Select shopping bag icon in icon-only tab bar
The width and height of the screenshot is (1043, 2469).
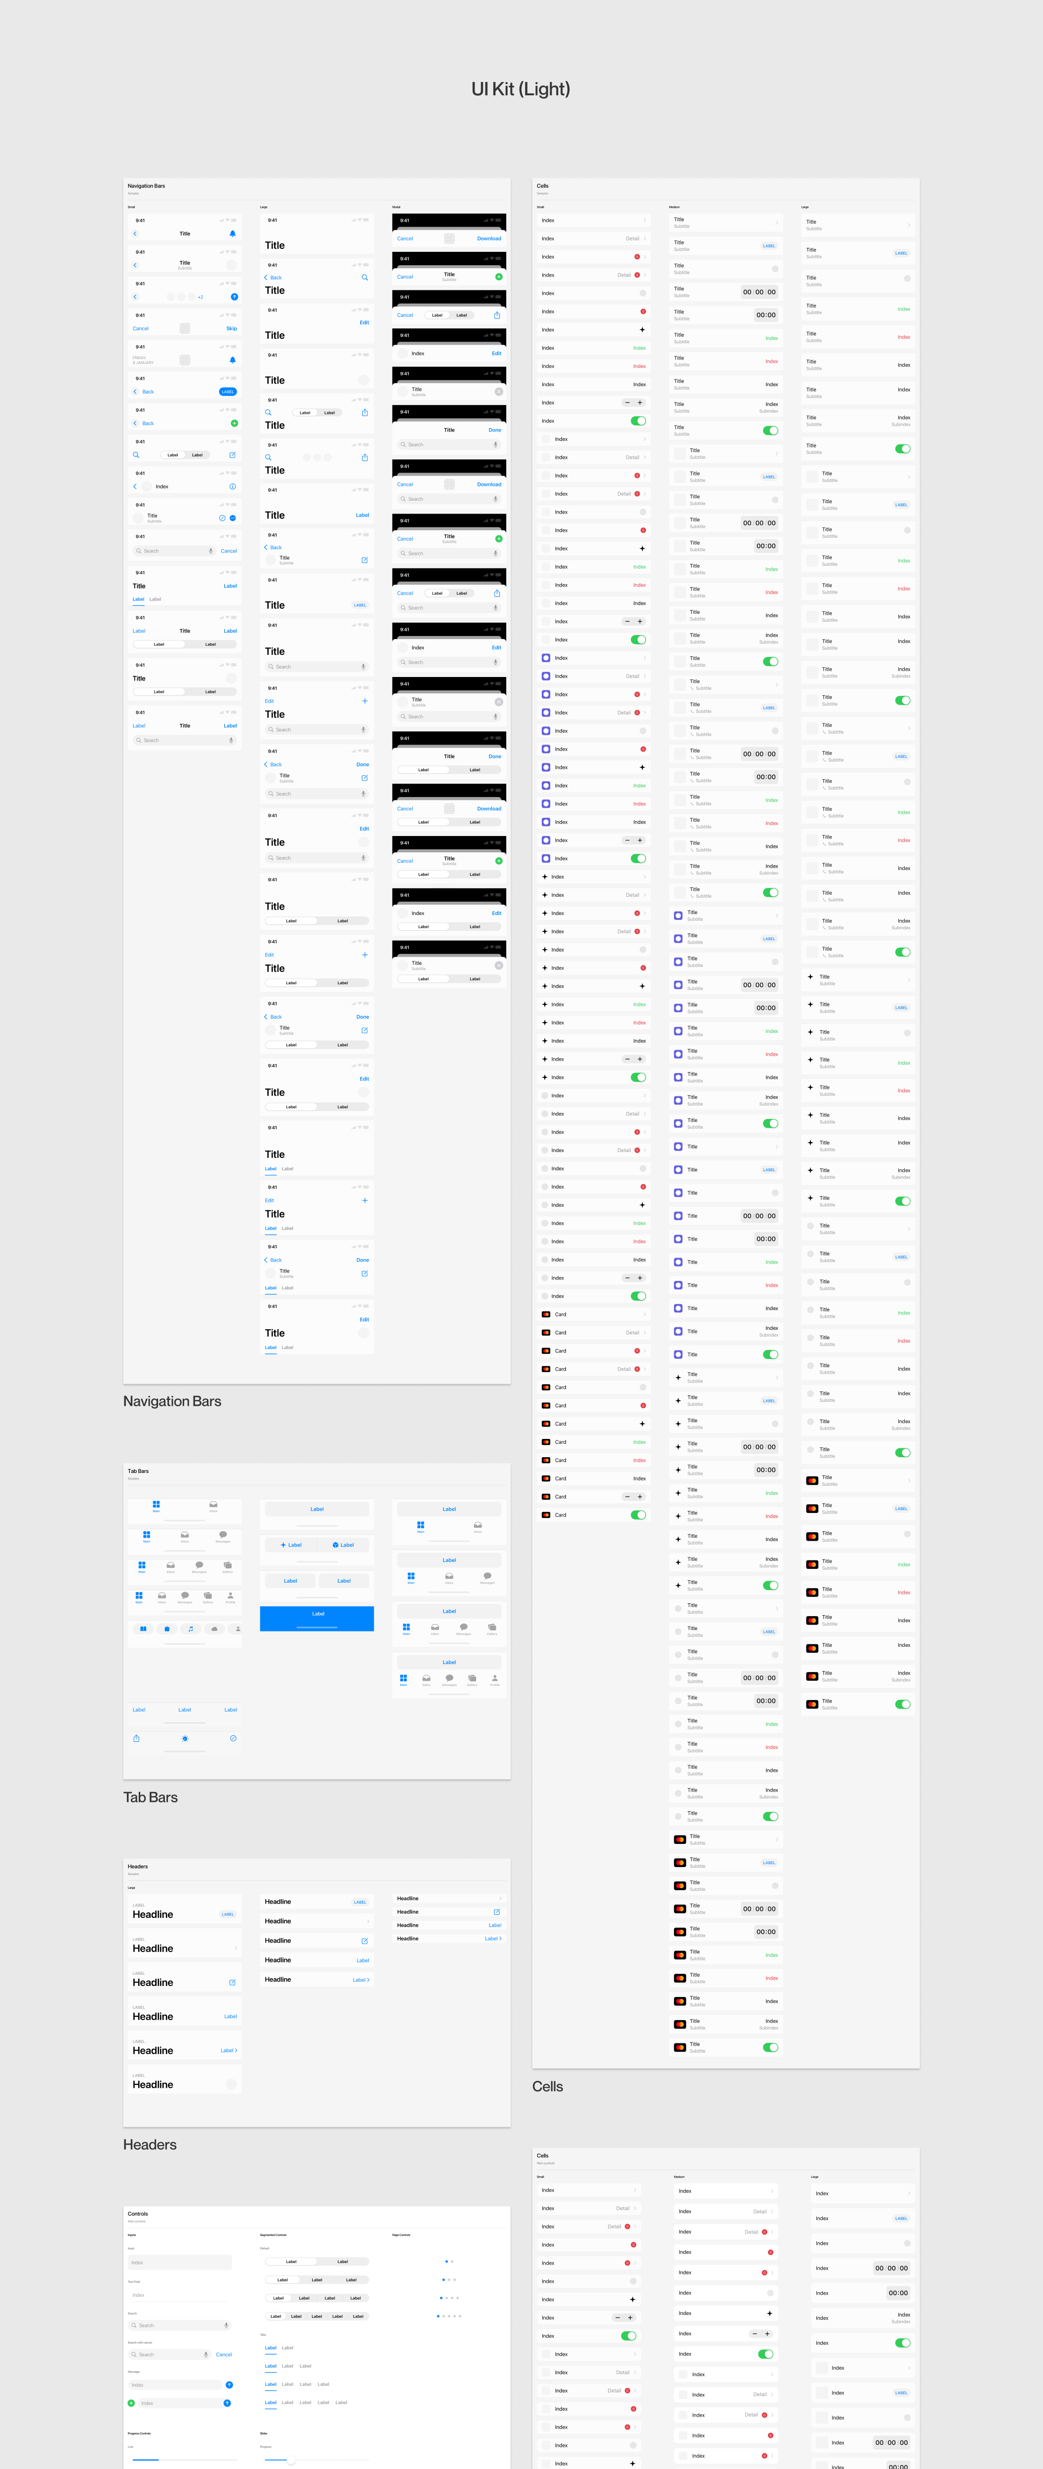click(x=167, y=1629)
